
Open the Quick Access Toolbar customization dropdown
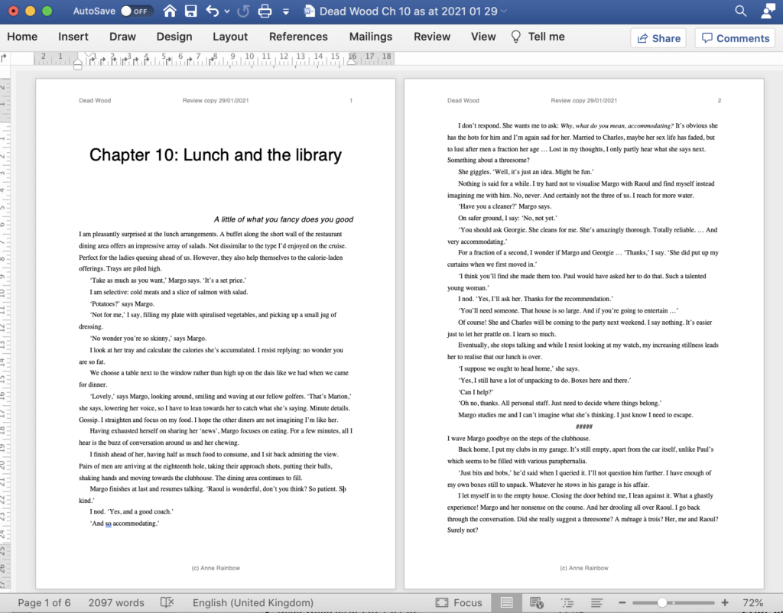point(285,11)
